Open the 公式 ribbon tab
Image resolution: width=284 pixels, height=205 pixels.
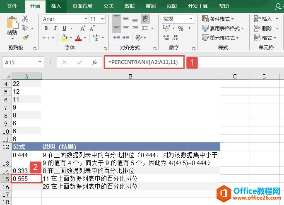click(108, 6)
